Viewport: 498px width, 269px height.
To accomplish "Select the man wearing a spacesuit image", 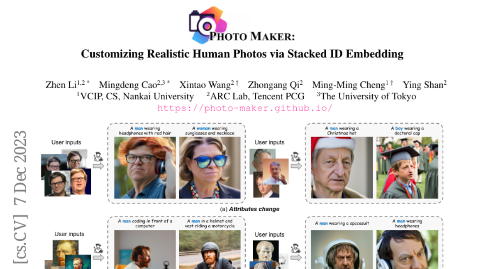I will 342,249.
